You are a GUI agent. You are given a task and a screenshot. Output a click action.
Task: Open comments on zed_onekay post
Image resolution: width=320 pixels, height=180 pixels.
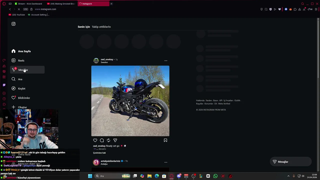(102, 140)
